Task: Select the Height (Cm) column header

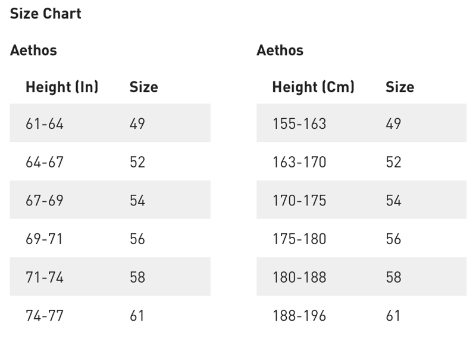Action: (314, 87)
